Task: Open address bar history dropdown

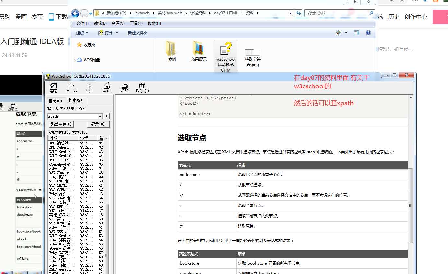Action: 291,13
